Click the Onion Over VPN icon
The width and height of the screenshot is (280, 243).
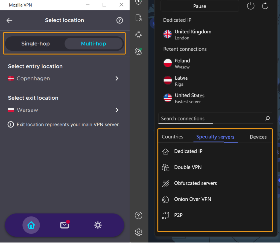click(x=165, y=199)
